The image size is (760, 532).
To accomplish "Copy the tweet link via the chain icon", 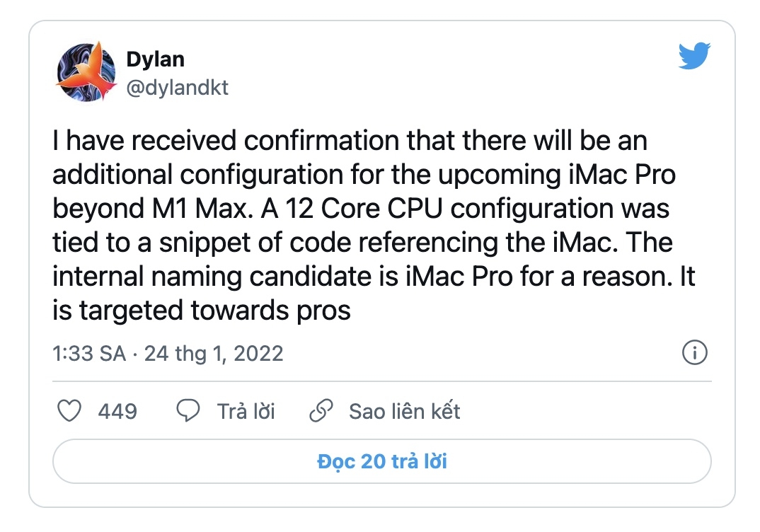I will [323, 410].
